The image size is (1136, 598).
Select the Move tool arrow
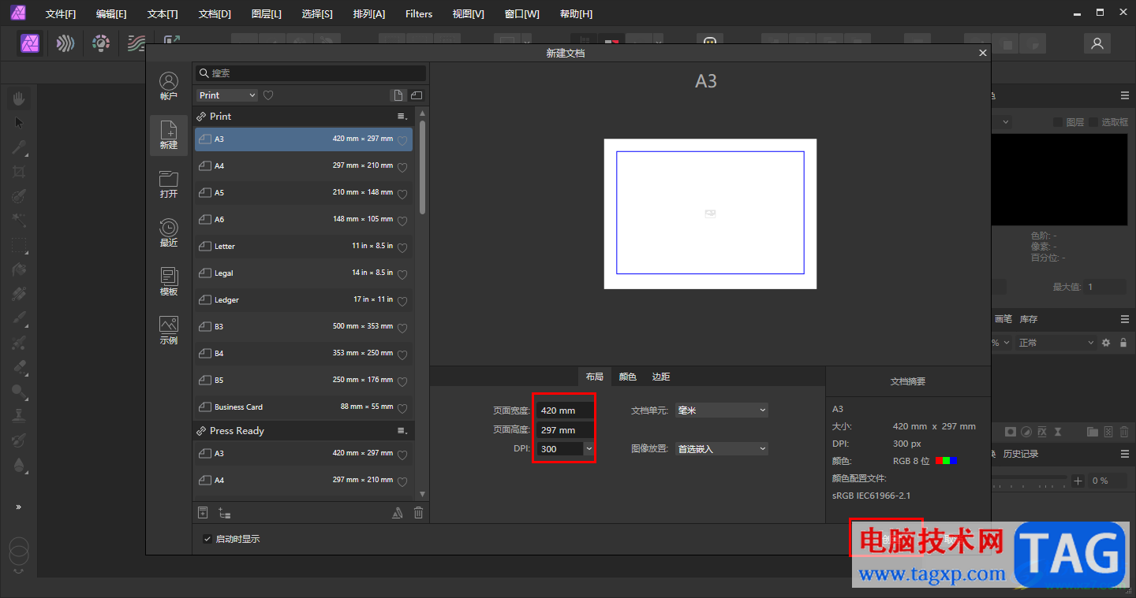coord(19,122)
